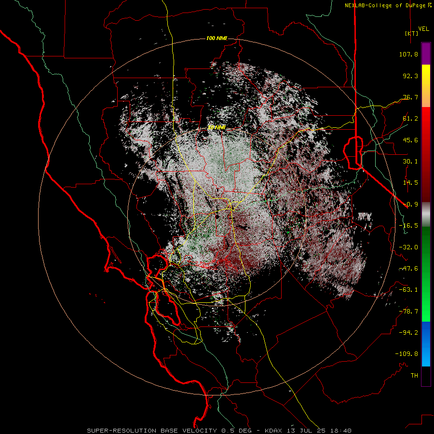Click the TH label on the legend
This screenshot has width=434, height=434.
[414, 376]
